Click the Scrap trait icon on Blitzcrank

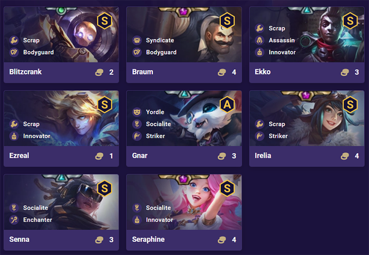(x=14, y=40)
